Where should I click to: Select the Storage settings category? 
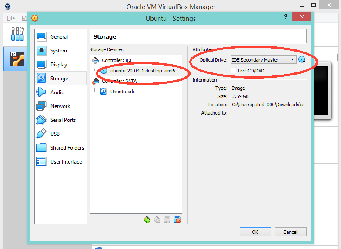pos(60,78)
